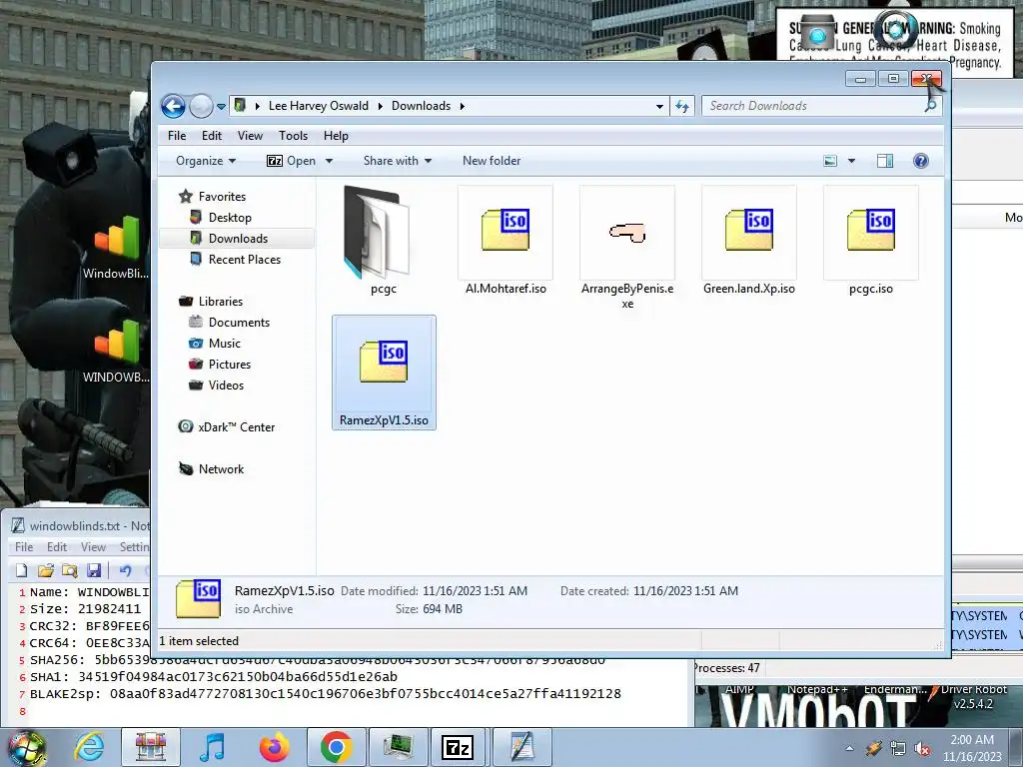Open Documents library
Screen dimensions: 1023x767
[239, 323]
